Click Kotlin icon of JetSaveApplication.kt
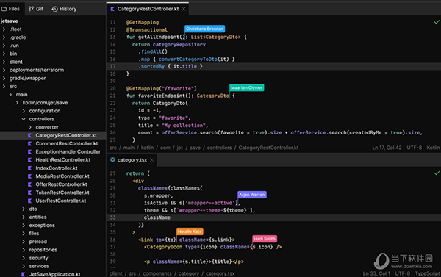Screen dimensions: 441x277 23,274
